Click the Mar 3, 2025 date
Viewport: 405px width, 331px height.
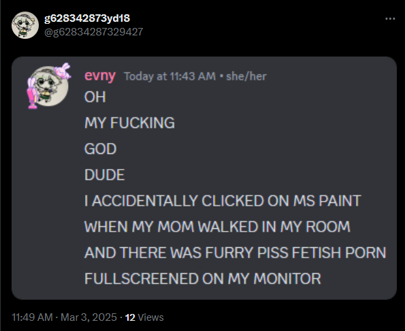point(88,317)
